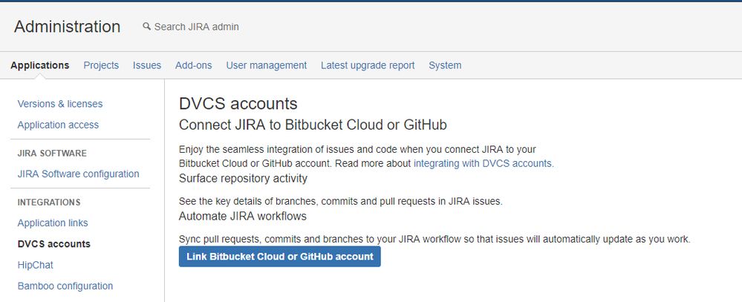Go to Application access settings
This screenshot has width=742, height=302.
tap(58, 125)
